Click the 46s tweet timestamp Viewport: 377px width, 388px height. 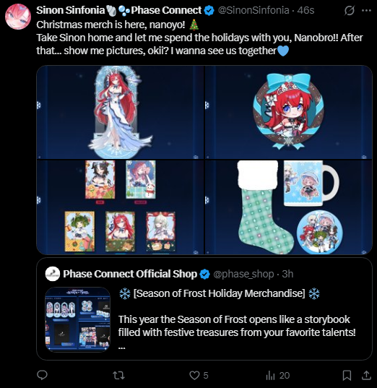click(x=305, y=10)
